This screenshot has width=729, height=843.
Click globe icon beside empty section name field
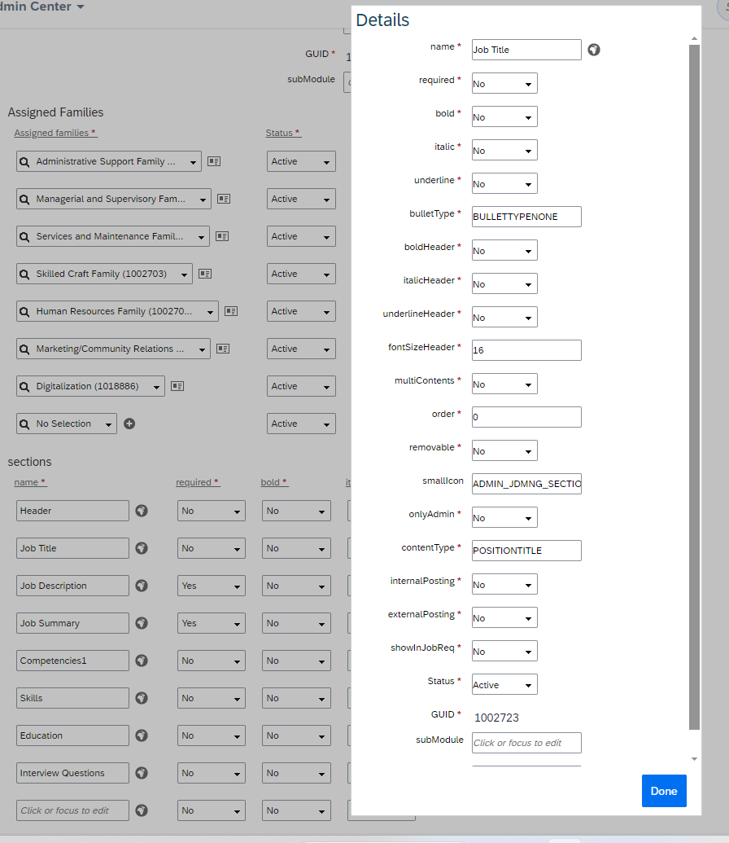[142, 810]
